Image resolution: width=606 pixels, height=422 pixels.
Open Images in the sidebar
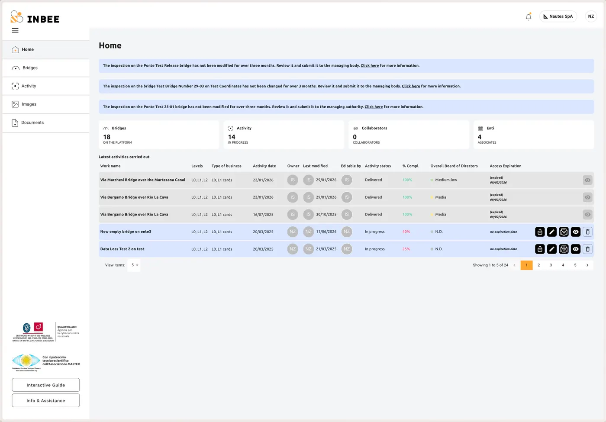point(46,104)
